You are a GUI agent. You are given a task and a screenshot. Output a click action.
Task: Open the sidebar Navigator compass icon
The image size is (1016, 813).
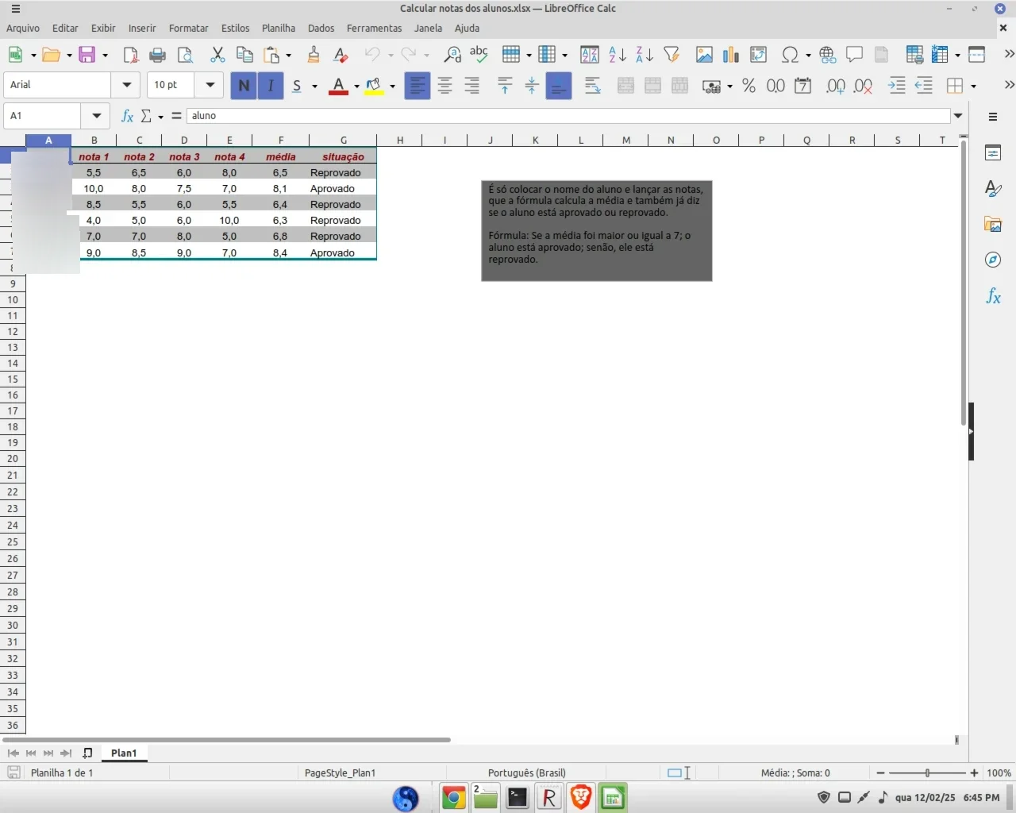pyautogui.click(x=993, y=260)
